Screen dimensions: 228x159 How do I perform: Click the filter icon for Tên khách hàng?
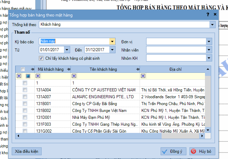coord(74,76)
